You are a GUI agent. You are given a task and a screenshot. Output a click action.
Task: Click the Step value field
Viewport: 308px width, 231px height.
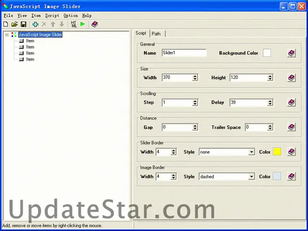point(177,103)
